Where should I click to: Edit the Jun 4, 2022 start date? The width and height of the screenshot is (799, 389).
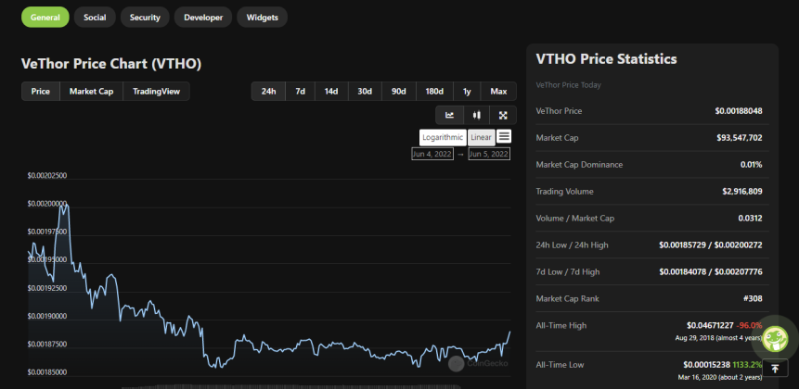pos(432,154)
